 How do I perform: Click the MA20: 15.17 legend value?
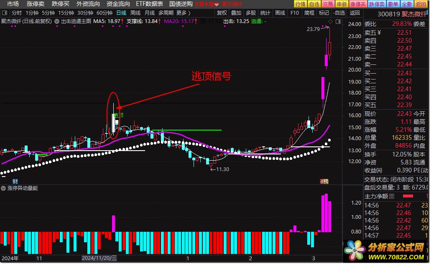pyautogui.click(x=179, y=21)
